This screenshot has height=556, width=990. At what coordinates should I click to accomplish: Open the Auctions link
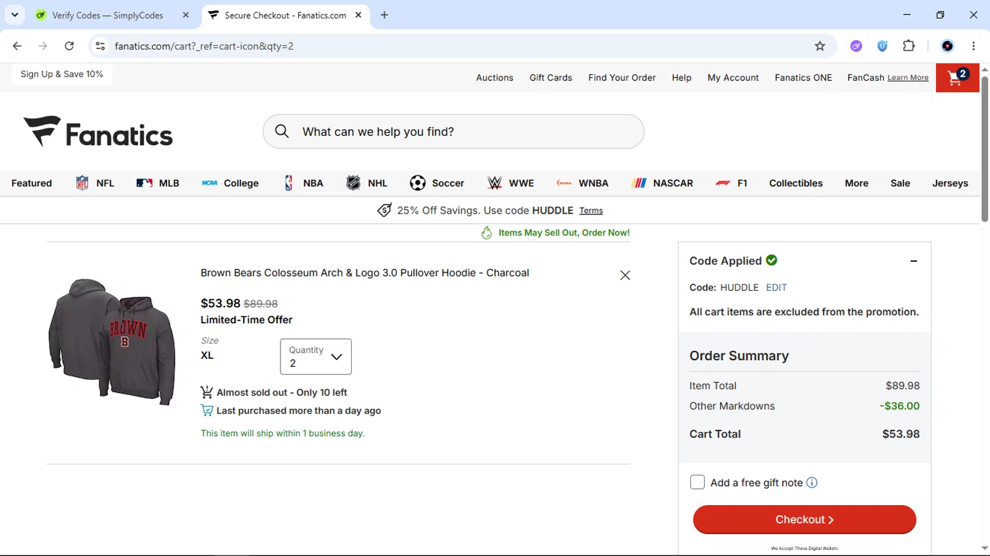tap(494, 78)
